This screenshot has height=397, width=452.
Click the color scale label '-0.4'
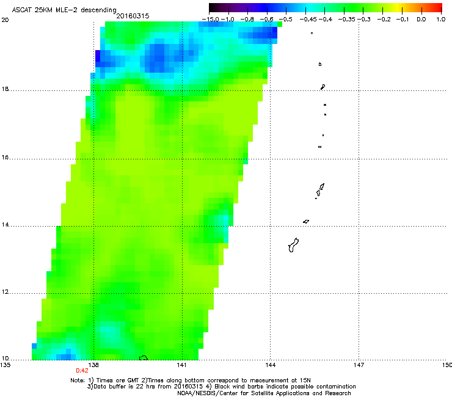click(x=326, y=20)
